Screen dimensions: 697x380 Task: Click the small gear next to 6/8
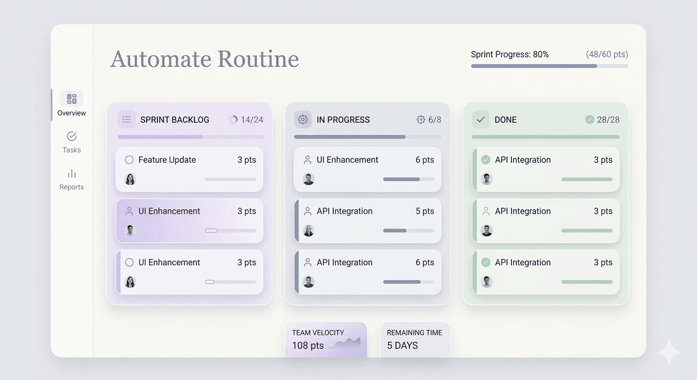point(421,120)
